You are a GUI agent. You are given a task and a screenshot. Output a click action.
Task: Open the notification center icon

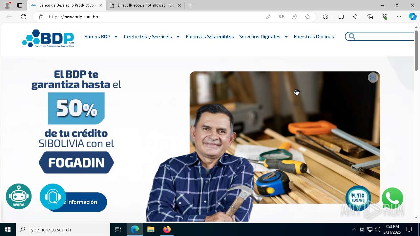pos(409,229)
